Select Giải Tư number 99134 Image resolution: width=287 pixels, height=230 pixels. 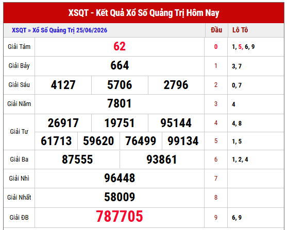click(183, 141)
